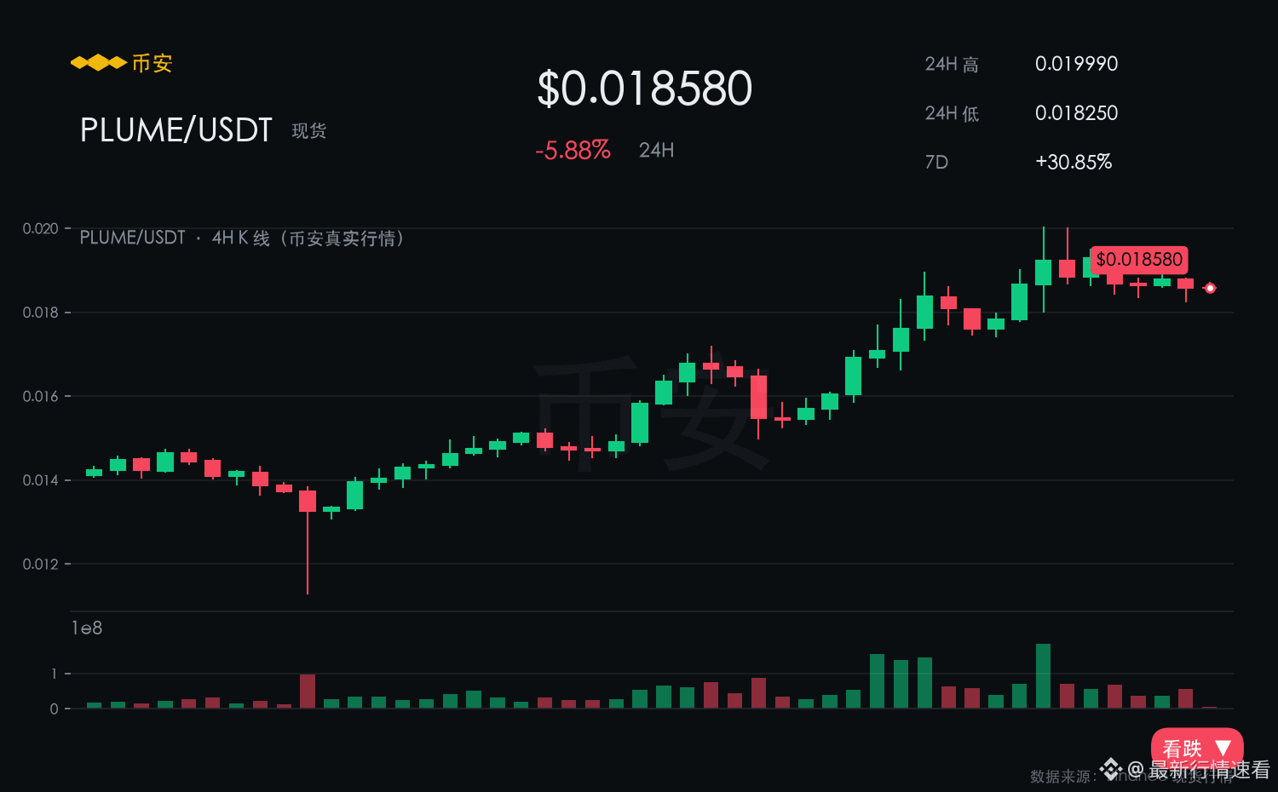Click the tallest green volume bar
The image size is (1278, 792).
[x=1043, y=676]
